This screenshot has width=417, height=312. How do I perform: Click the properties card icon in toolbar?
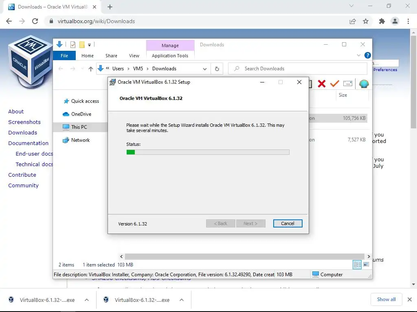348,84
